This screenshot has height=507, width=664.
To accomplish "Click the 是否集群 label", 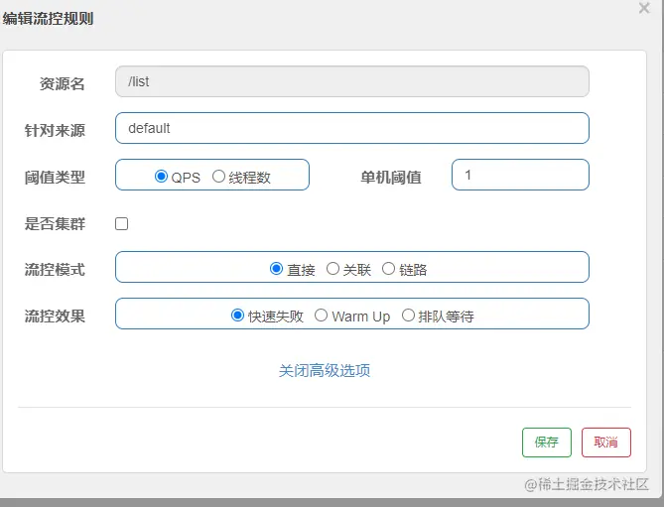I will click(55, 223).
